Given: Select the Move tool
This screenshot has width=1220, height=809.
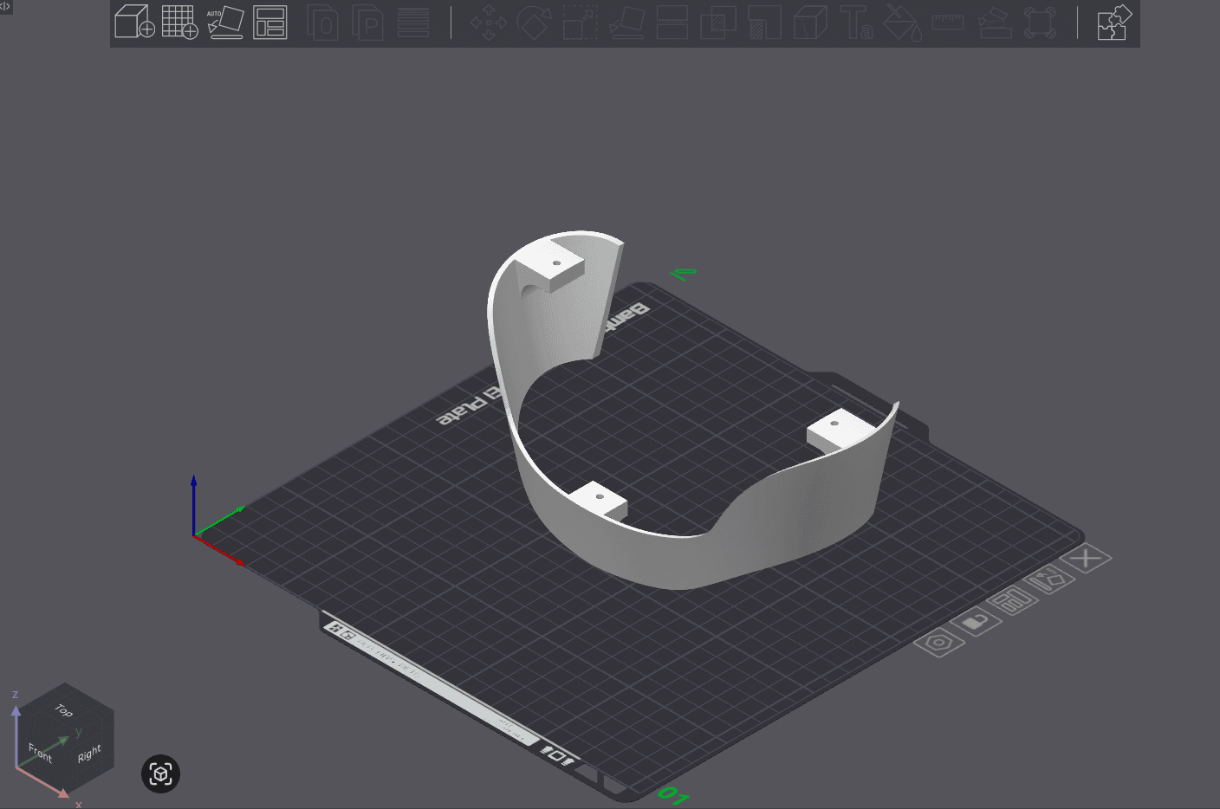Looking at the screenshot, I should coord(490,23).
